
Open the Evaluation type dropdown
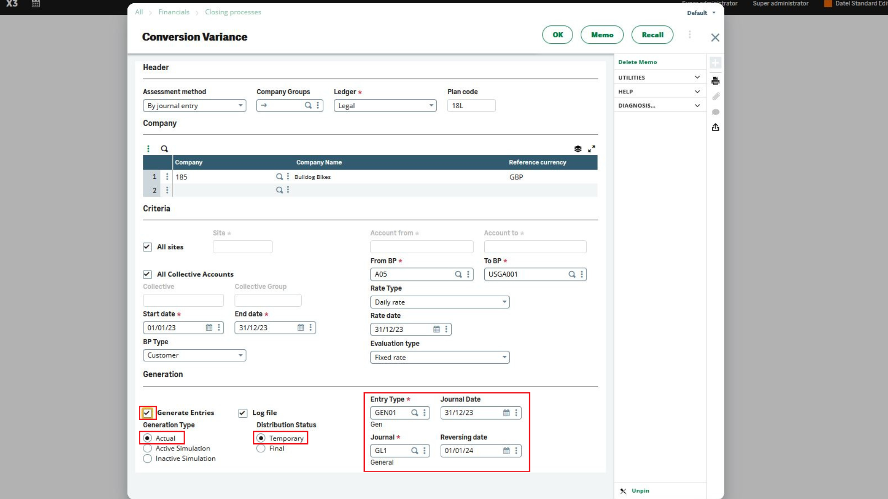[439, 357]
